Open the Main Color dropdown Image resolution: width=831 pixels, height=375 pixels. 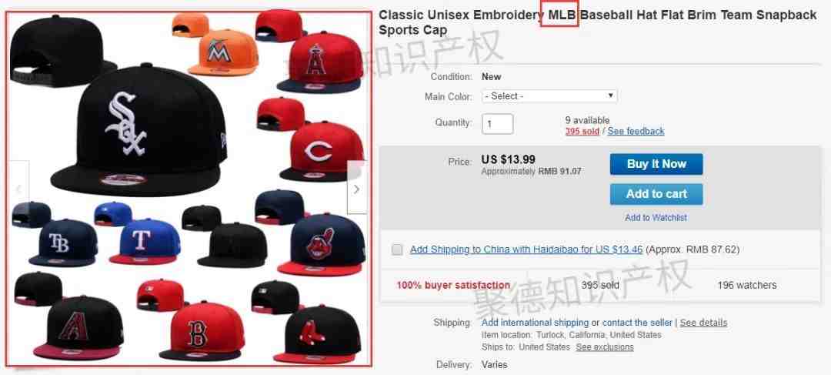(549, 96)
